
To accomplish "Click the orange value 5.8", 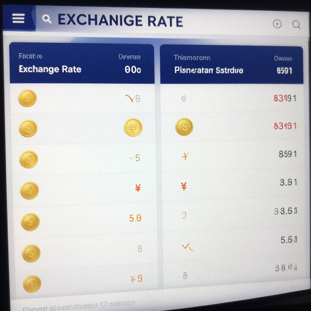I will coord(135,218).
